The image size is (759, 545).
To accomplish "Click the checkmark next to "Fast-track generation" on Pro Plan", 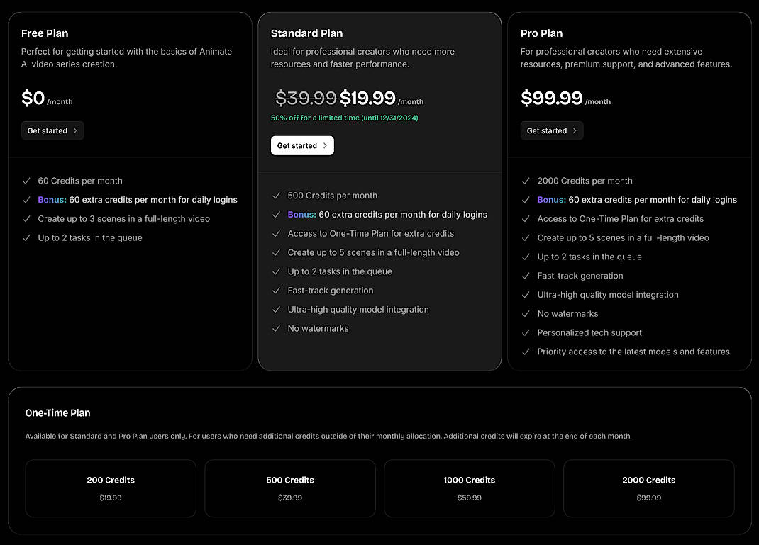I will point(526,276).
